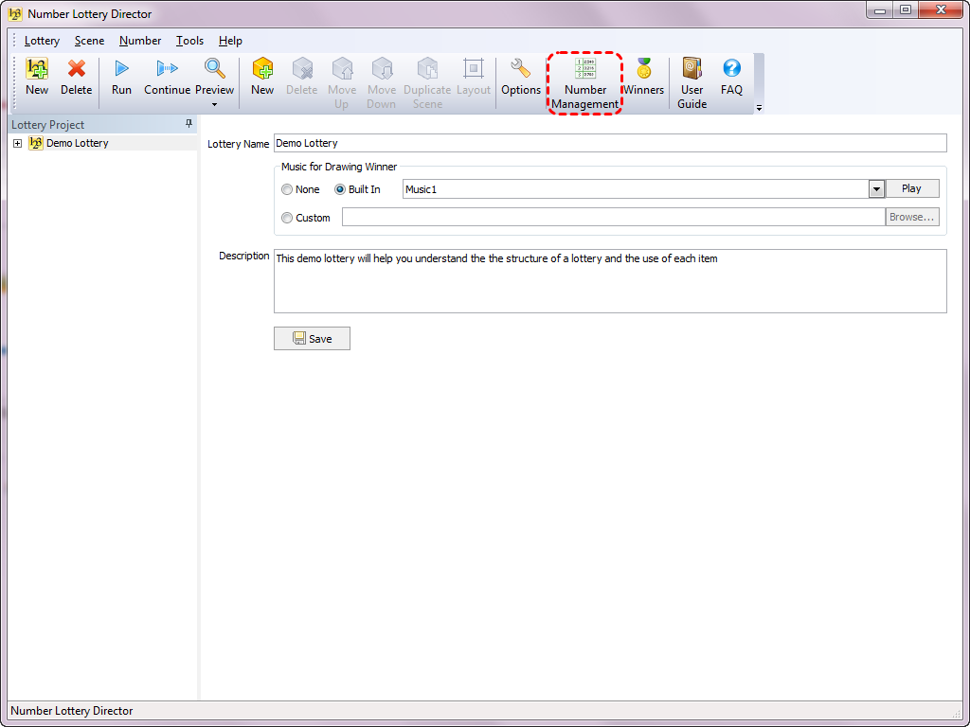Open Number Management from the toolbar
This screenshot has width=970, height=727.
585,69
